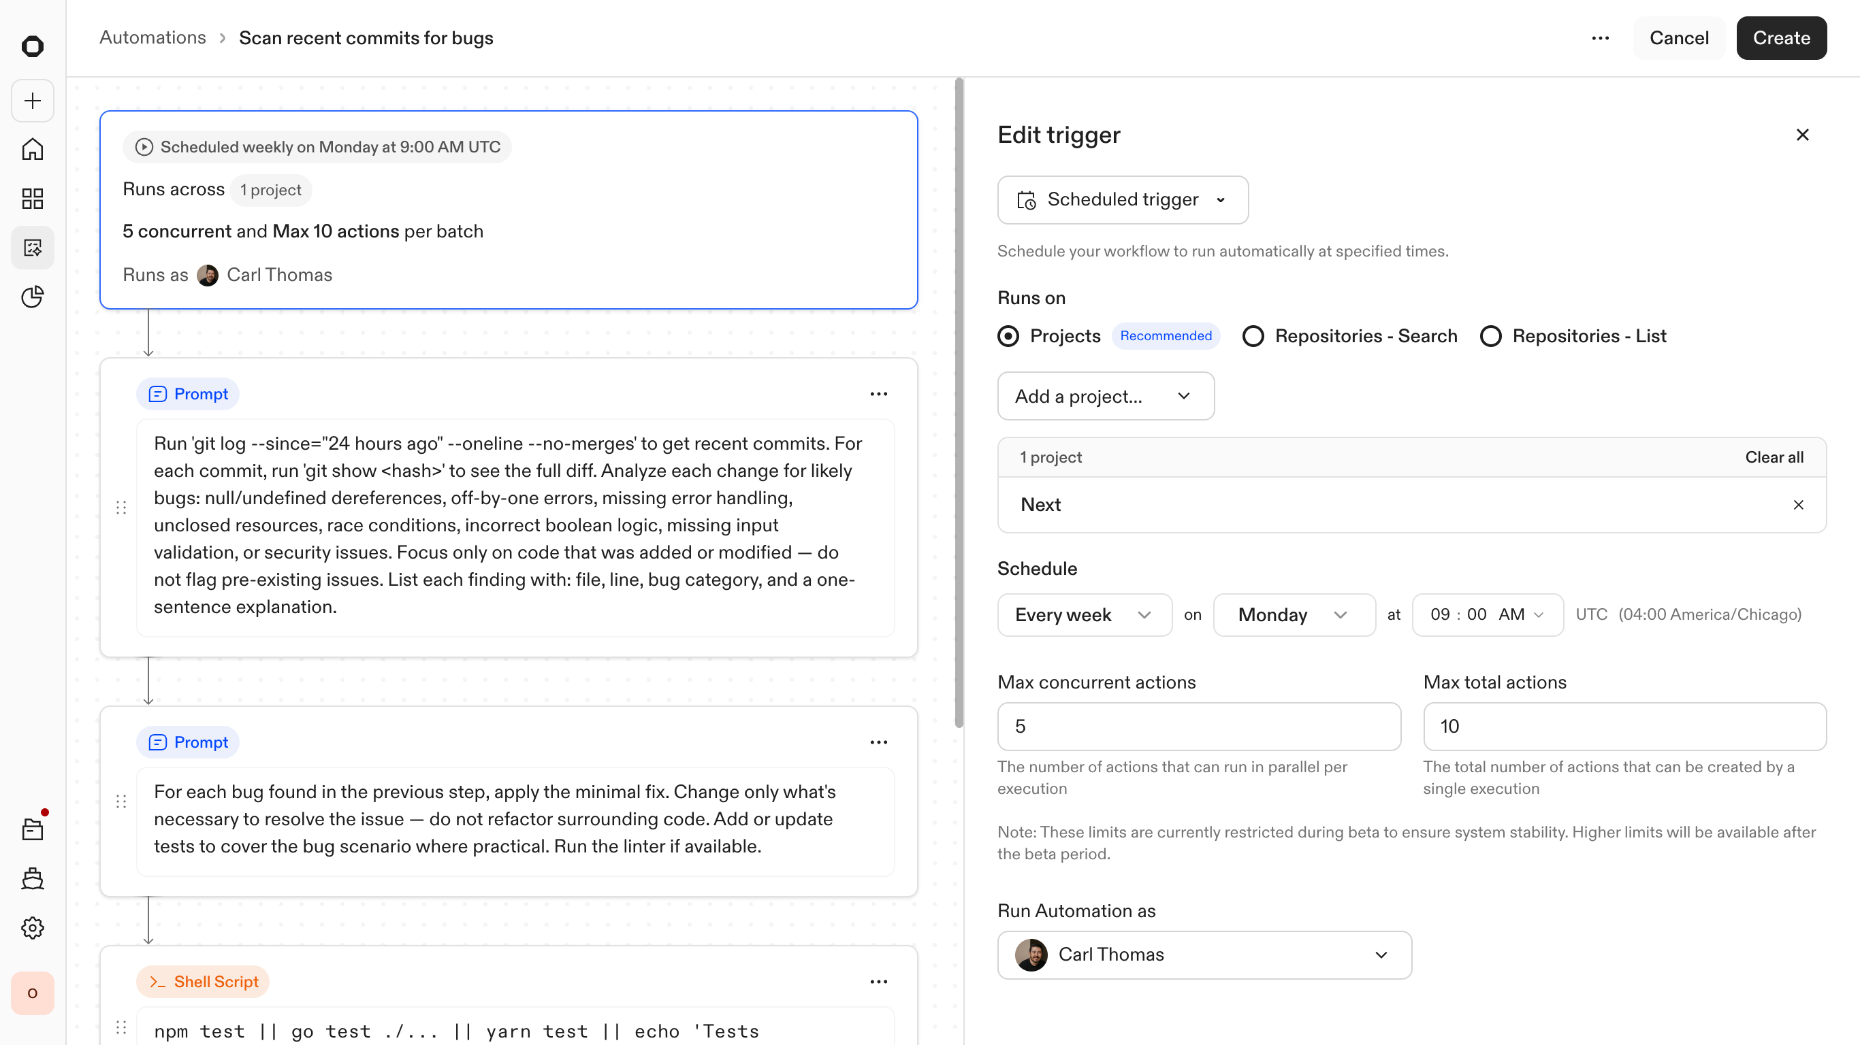Open the Monday day-of-week dropdown
The height and width of the screenshot is (1045, 1860).
click(x=1293, y=615)
